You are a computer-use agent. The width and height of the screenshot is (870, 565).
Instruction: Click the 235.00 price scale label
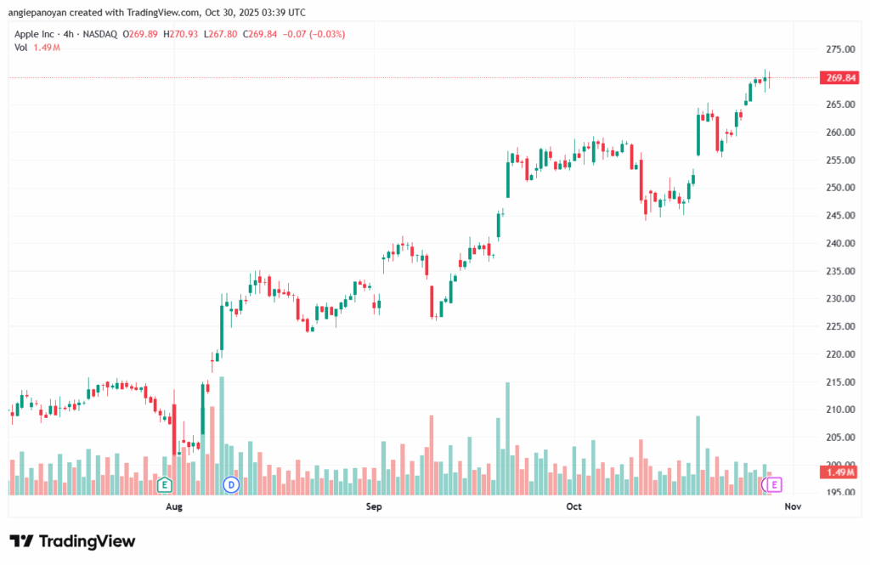tap(839, 271)
